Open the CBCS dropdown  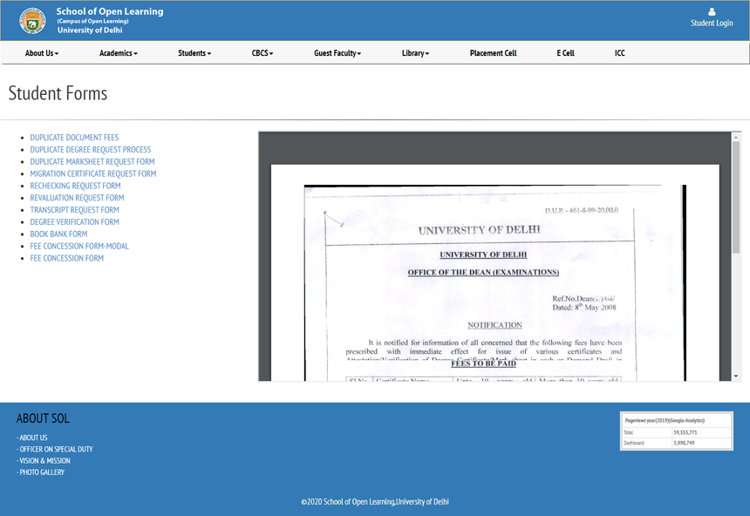(262, 53)
